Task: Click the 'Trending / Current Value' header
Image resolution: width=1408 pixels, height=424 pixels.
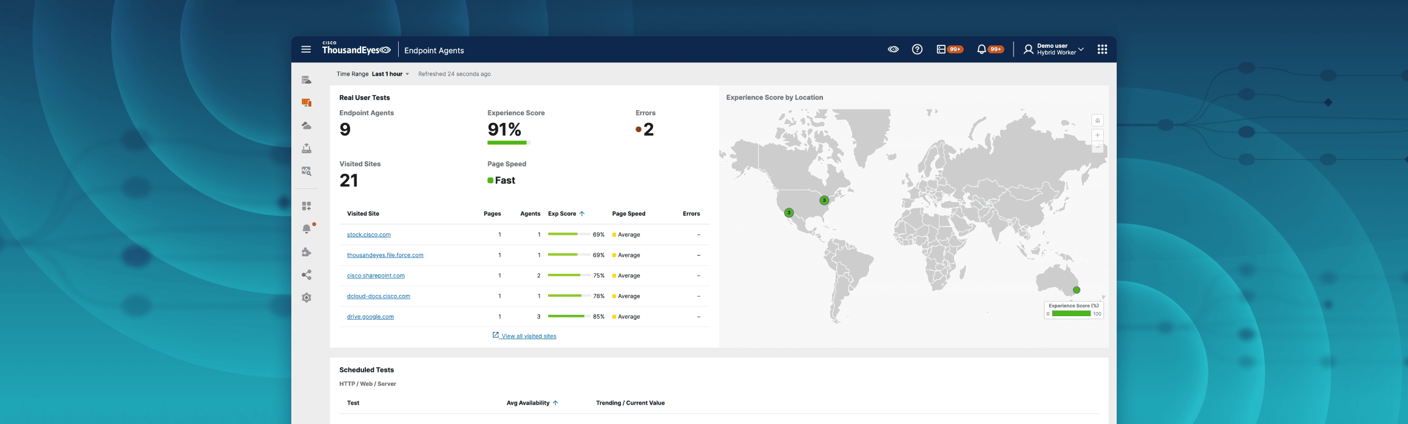Action: pos(631,403)
